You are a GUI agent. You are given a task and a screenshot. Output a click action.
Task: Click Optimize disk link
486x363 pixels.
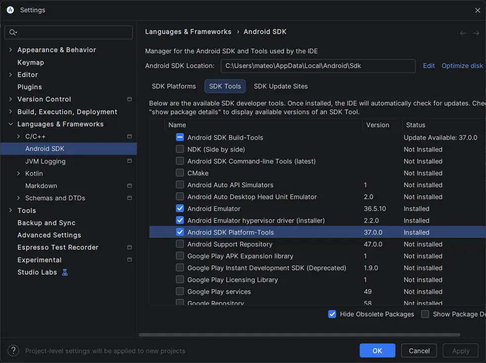(462, 66)
